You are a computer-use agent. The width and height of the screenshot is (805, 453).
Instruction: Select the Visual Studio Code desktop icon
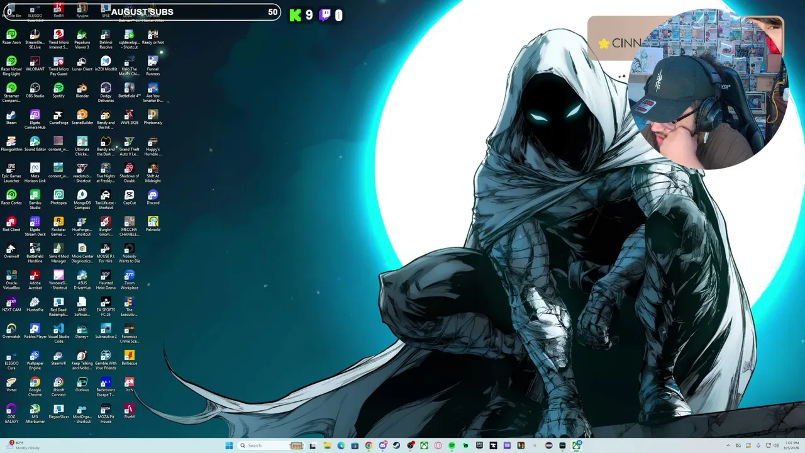point(58,333)
